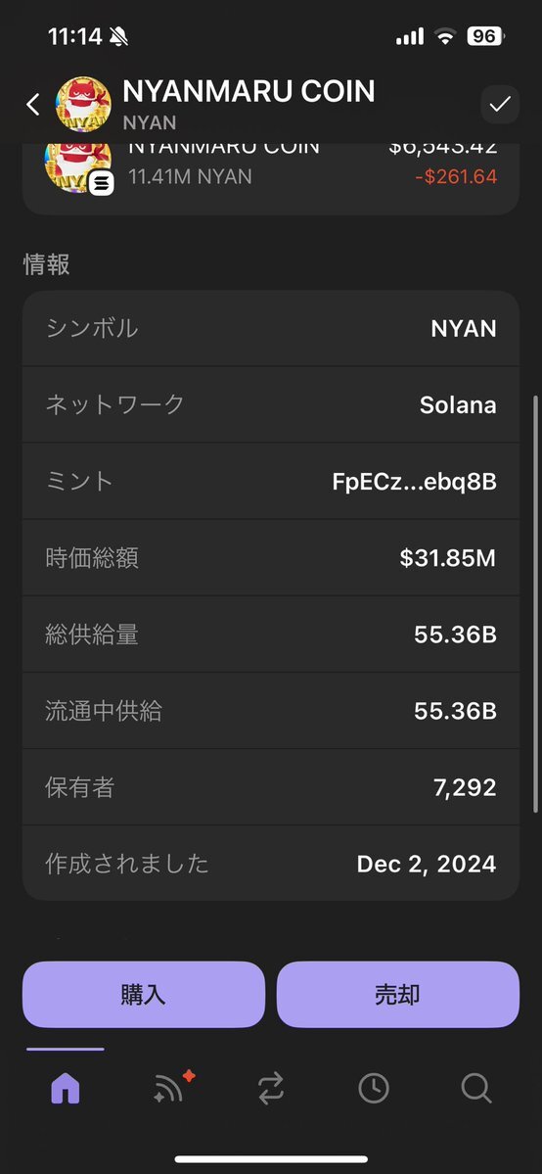
Task: Tap the NYANMARU COIN header avatar
Action: (x=84, y=104)
